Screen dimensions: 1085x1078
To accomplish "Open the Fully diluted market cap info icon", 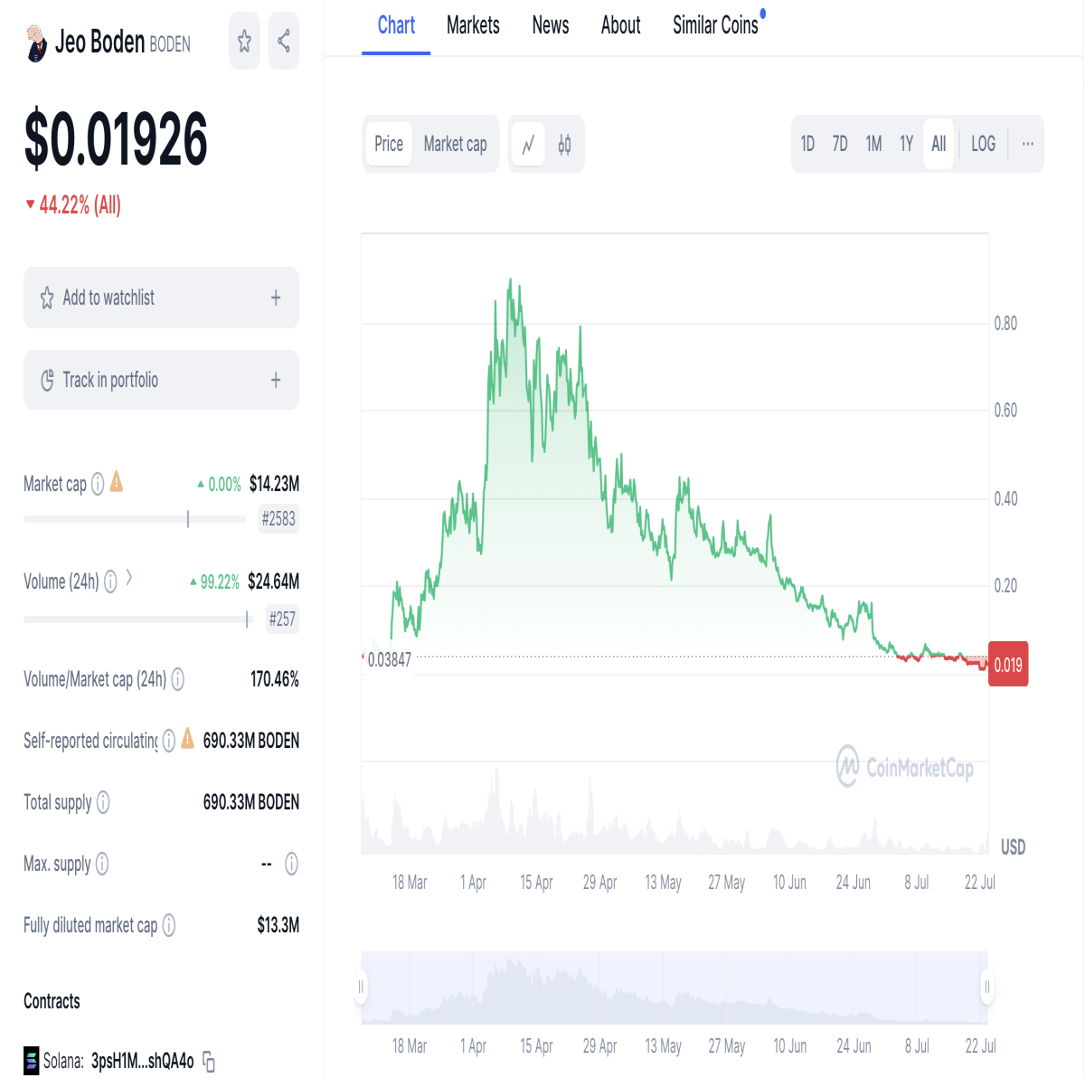I will tap(169, 925).
